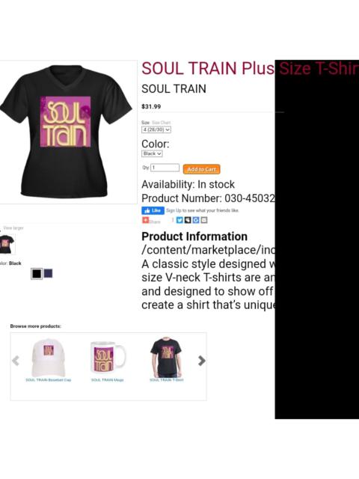Screen dimensions: 359x479
Task: Click the black share icon beside Twitter
Action: pos(188,220)
